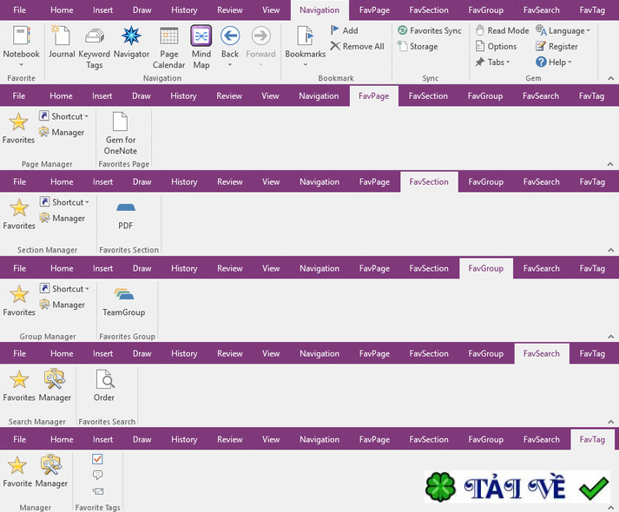Apply the checkbox To Do favorite tag
Screen dimensions: 619x512
pyautogui.click(x=97, y=459)
